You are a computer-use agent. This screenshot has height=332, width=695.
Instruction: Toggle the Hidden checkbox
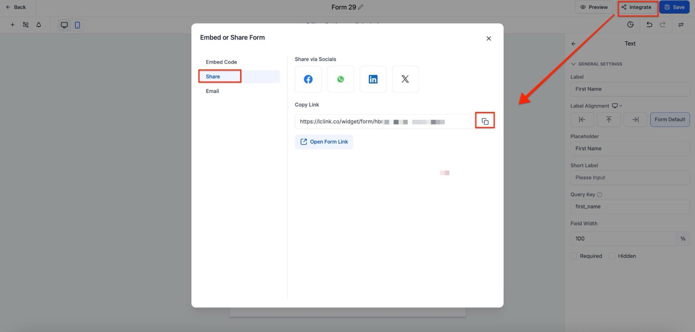click(x=612, y=256)
